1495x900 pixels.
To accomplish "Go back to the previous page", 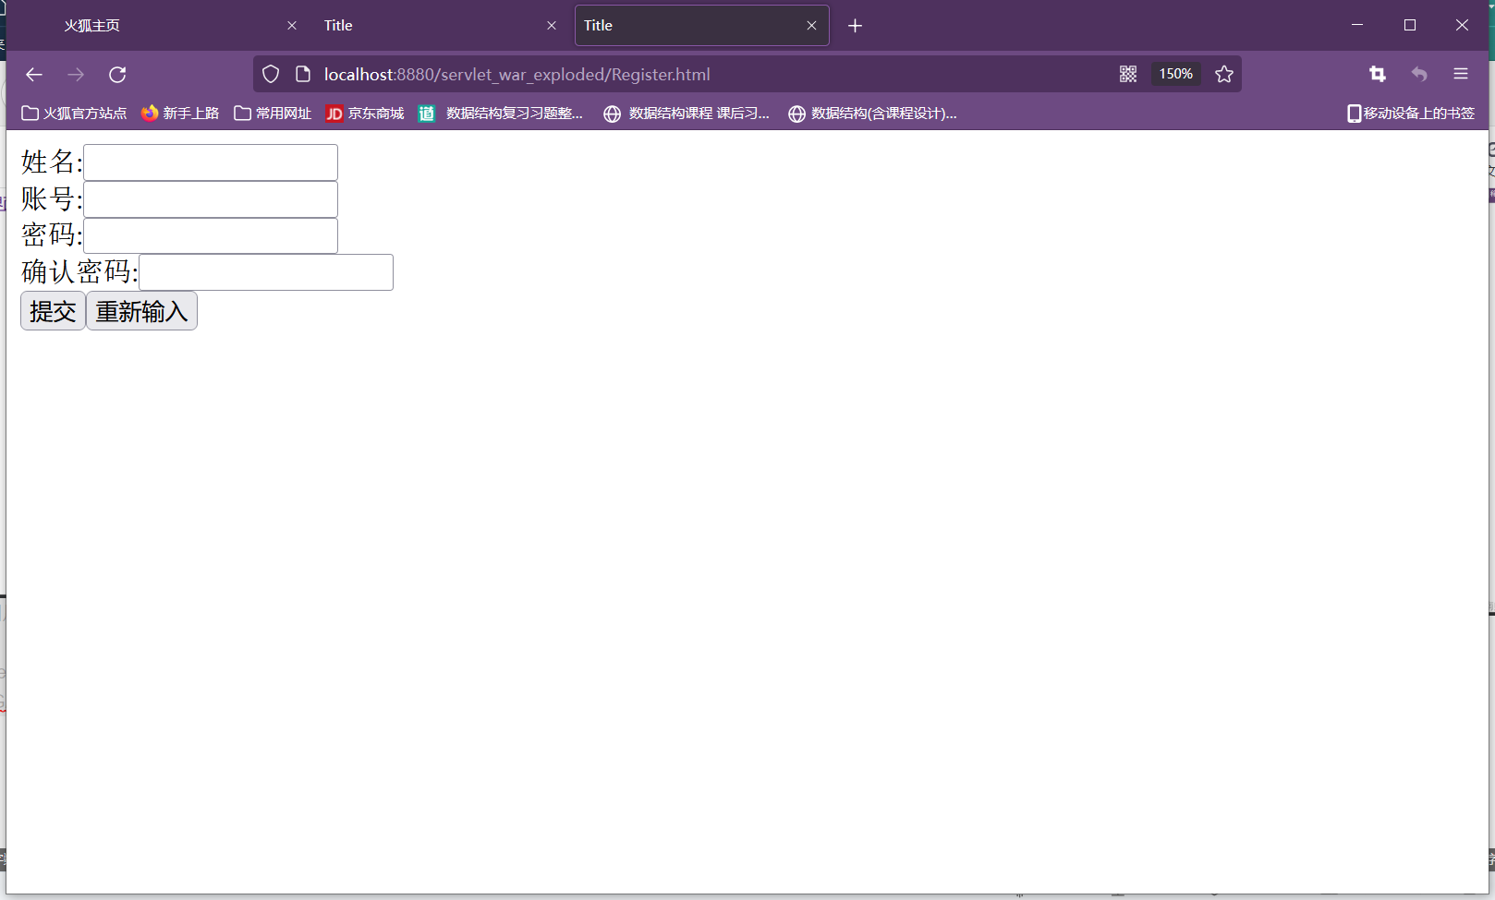I will tap(34, 75).
